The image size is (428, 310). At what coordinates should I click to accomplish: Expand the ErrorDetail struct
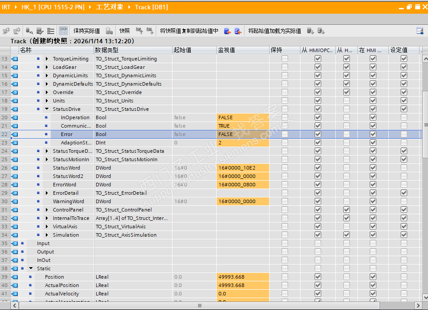47,193
